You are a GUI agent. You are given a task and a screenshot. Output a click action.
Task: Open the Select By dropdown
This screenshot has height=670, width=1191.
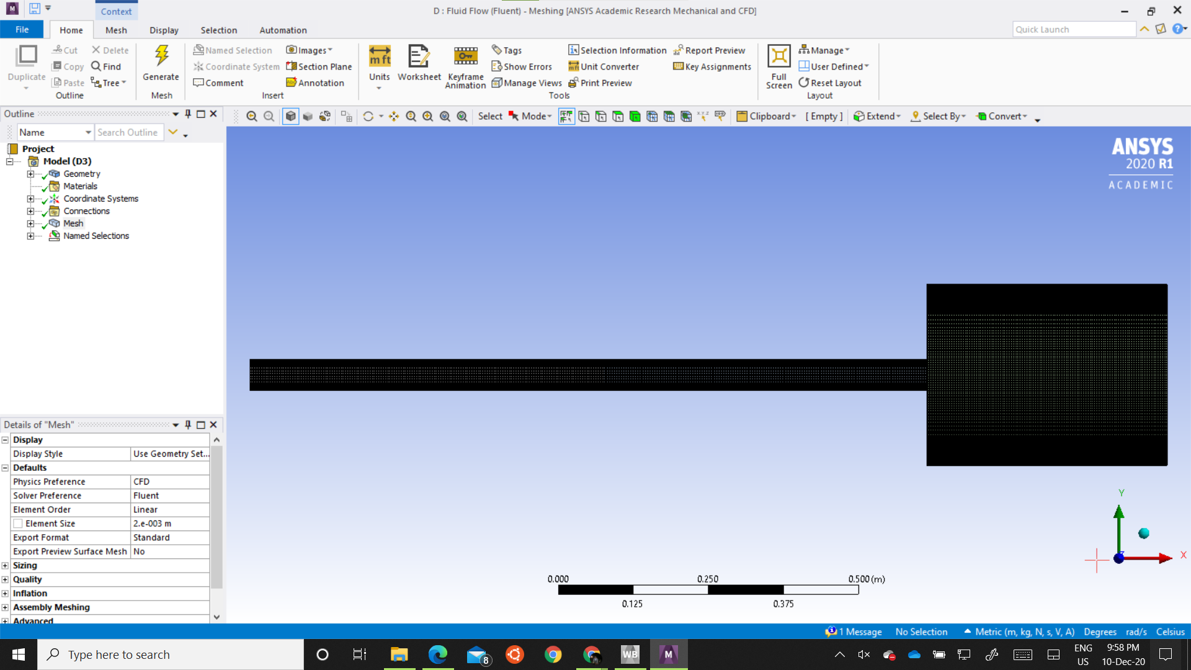939,116
